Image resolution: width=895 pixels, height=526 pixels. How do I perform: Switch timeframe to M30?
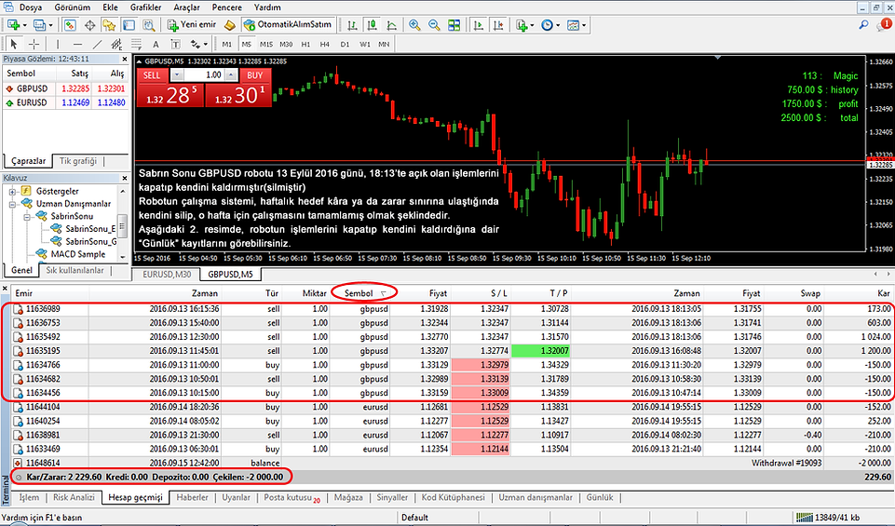[286, 44]
